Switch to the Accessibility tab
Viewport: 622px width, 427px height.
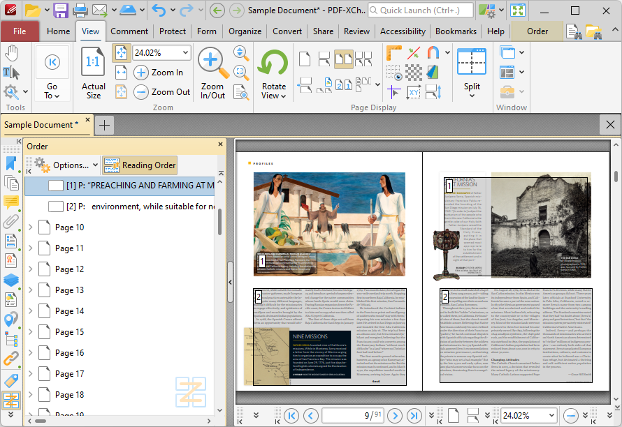[x=403, y=31]
